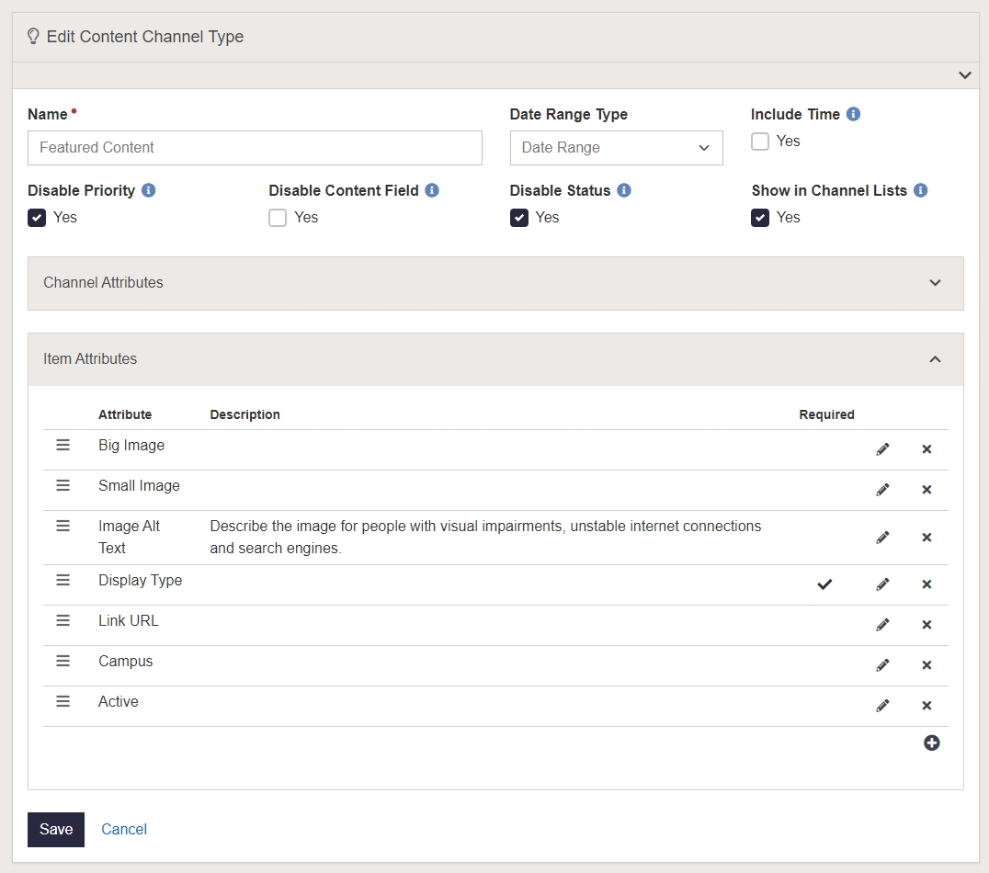Click the 'Link URL' attribute name
The width and height of the screenshot is (989, 873).
tap(129, 620)
